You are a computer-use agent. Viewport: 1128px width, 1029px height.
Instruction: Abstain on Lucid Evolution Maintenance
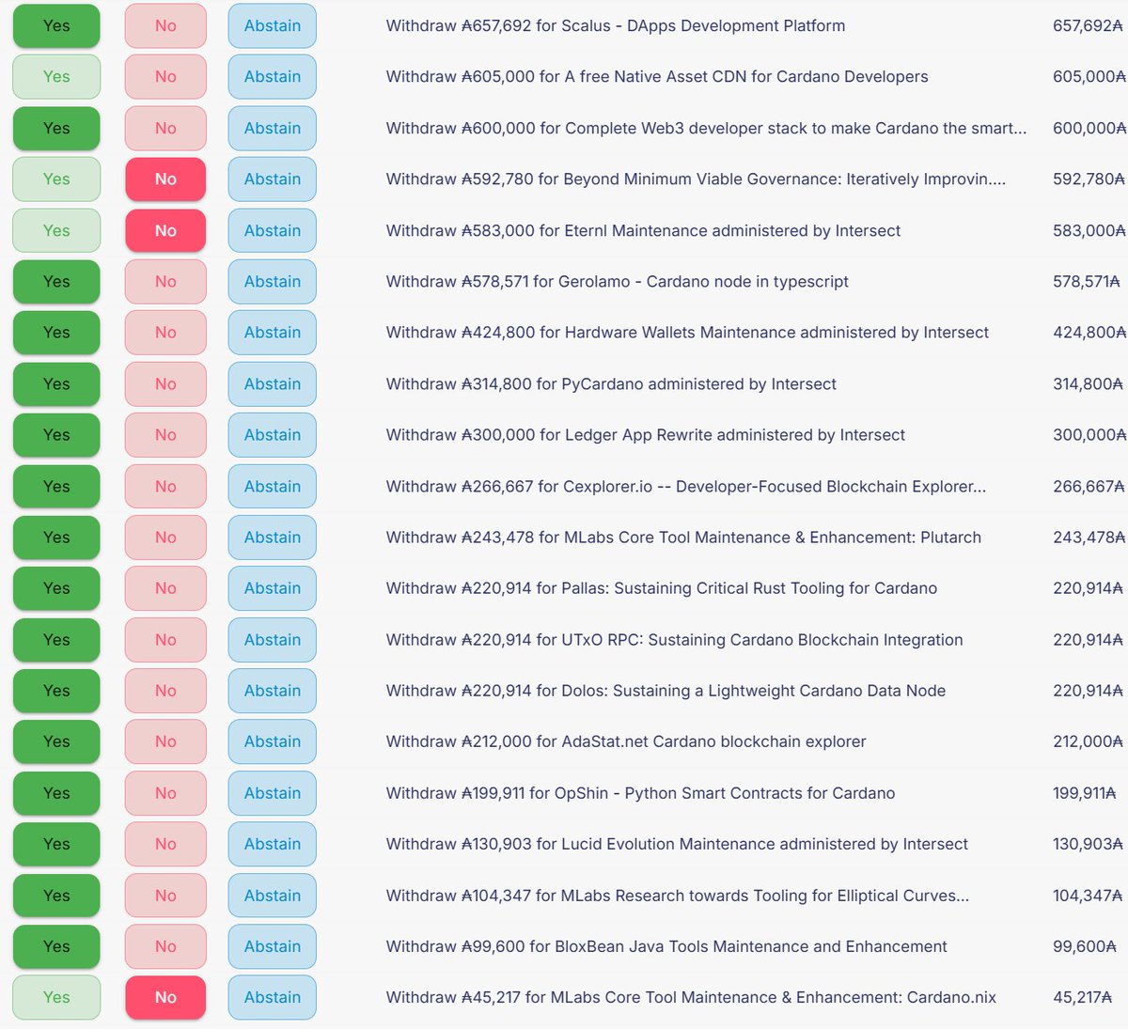pyautogui.click(x=273, y=845)
